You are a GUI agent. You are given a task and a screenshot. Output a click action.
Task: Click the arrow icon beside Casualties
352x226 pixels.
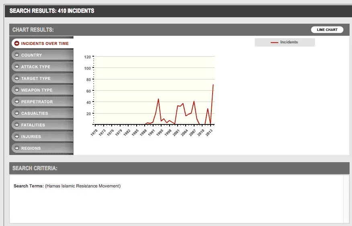pyautogui.click(x=16, y=113)
